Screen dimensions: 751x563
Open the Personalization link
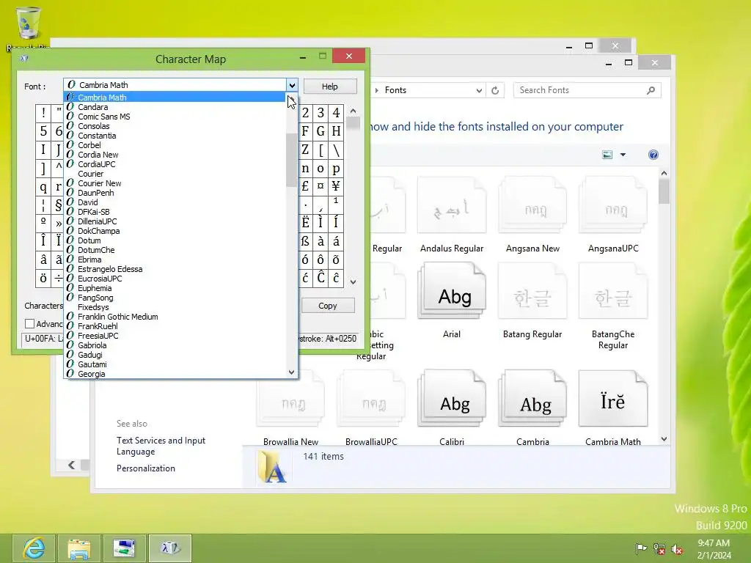(x=146, y=468)
